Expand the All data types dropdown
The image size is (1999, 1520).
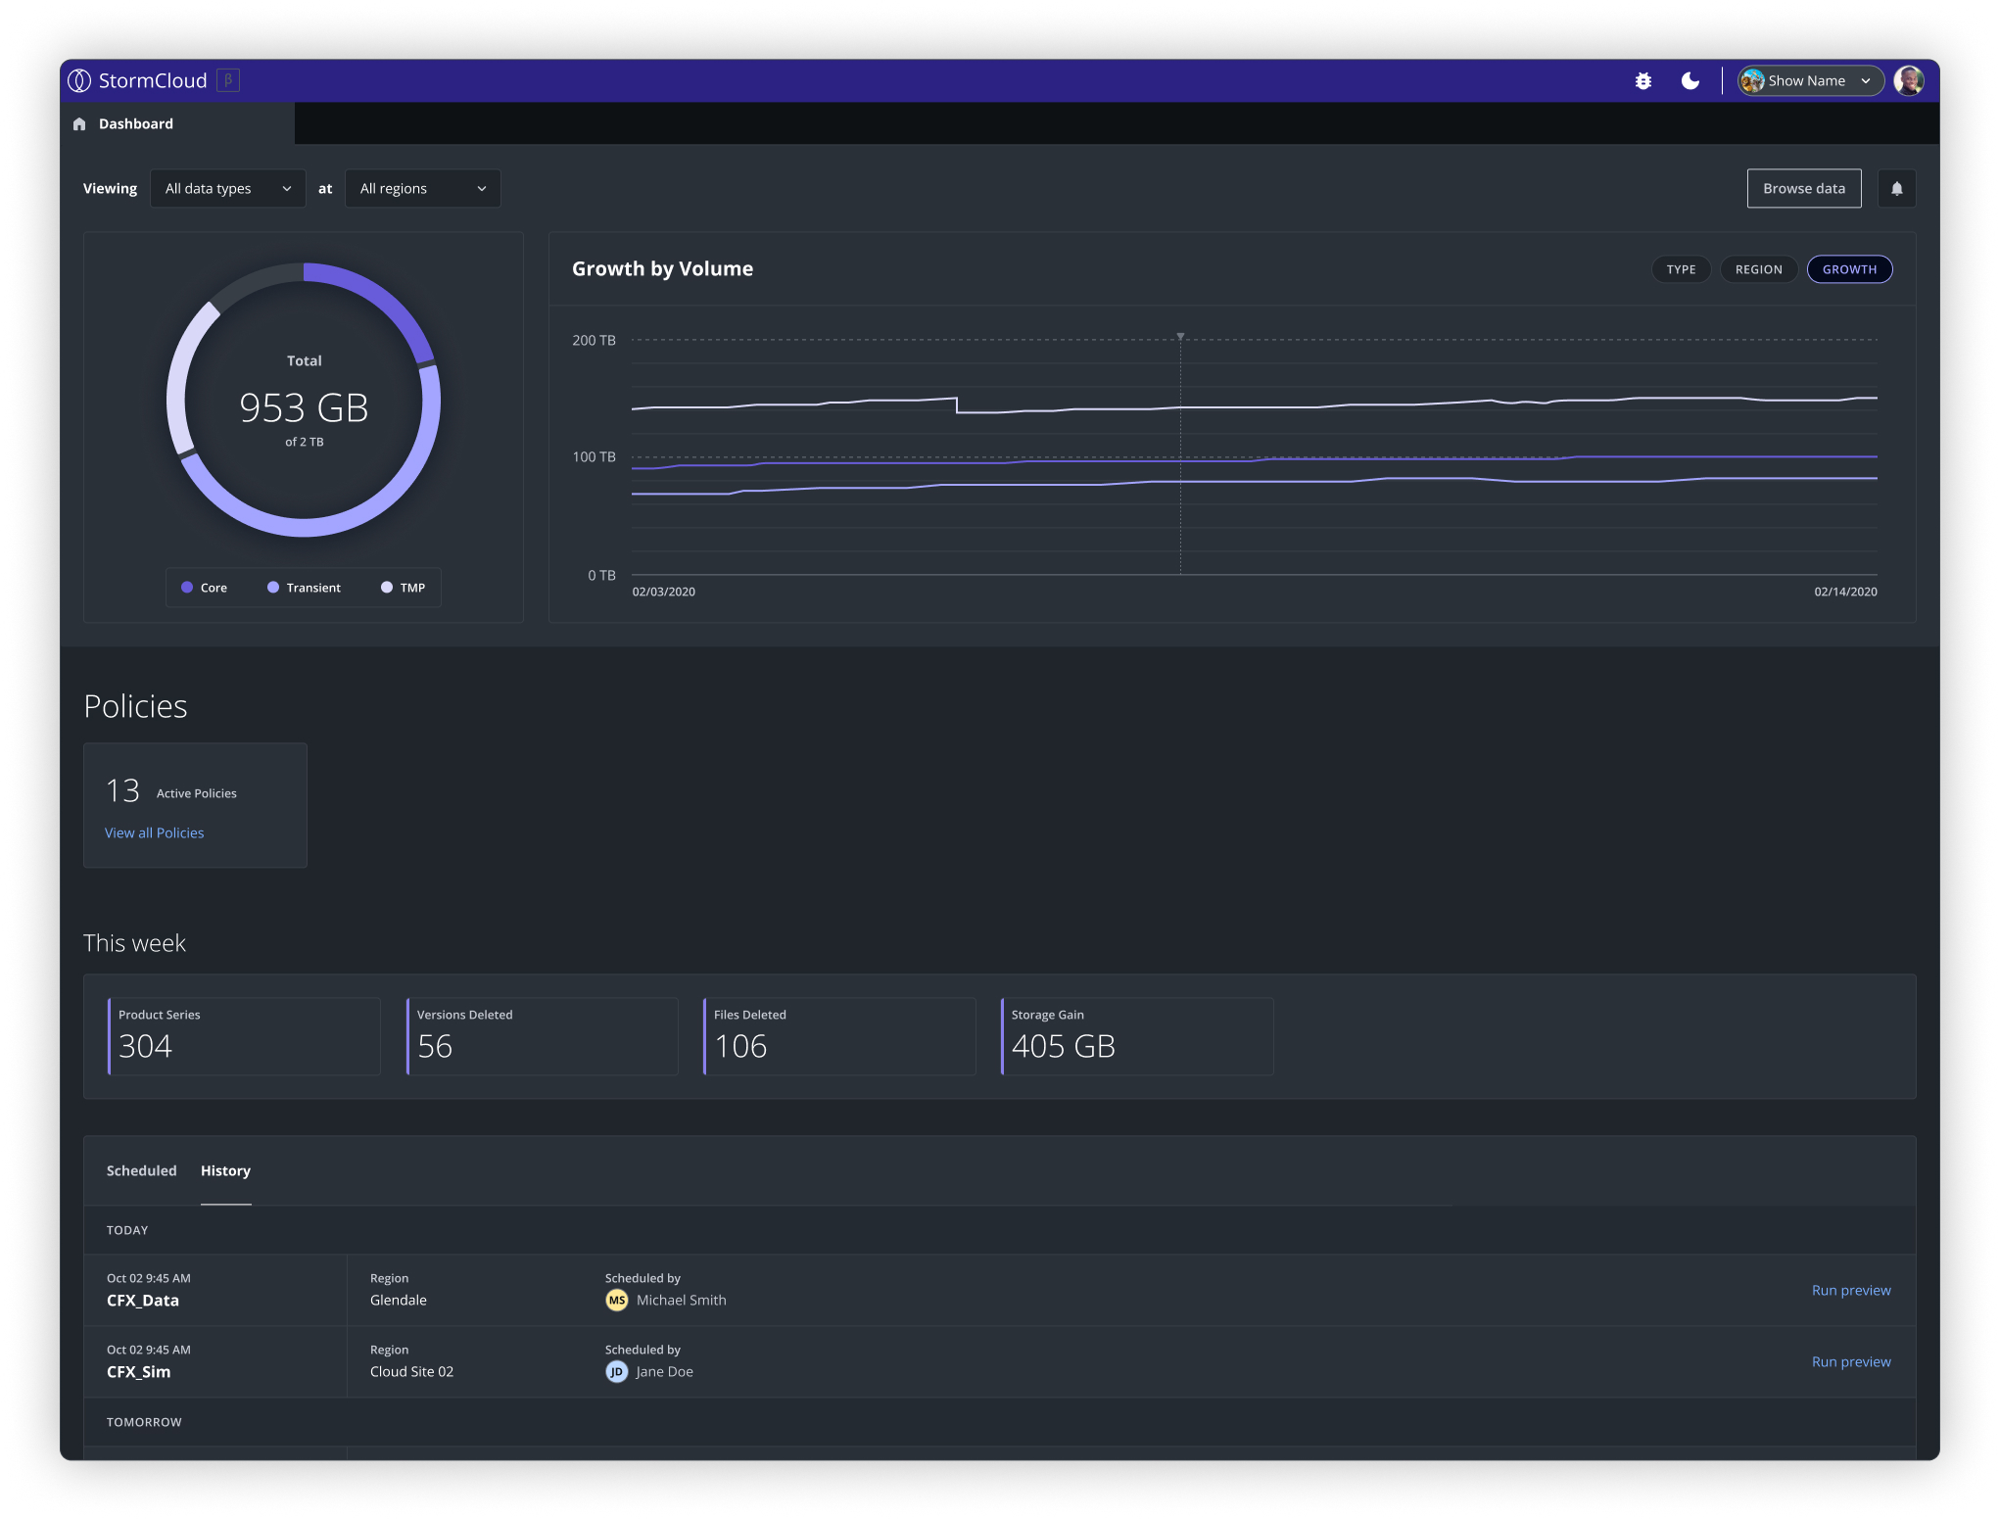(x=227, y=189)
